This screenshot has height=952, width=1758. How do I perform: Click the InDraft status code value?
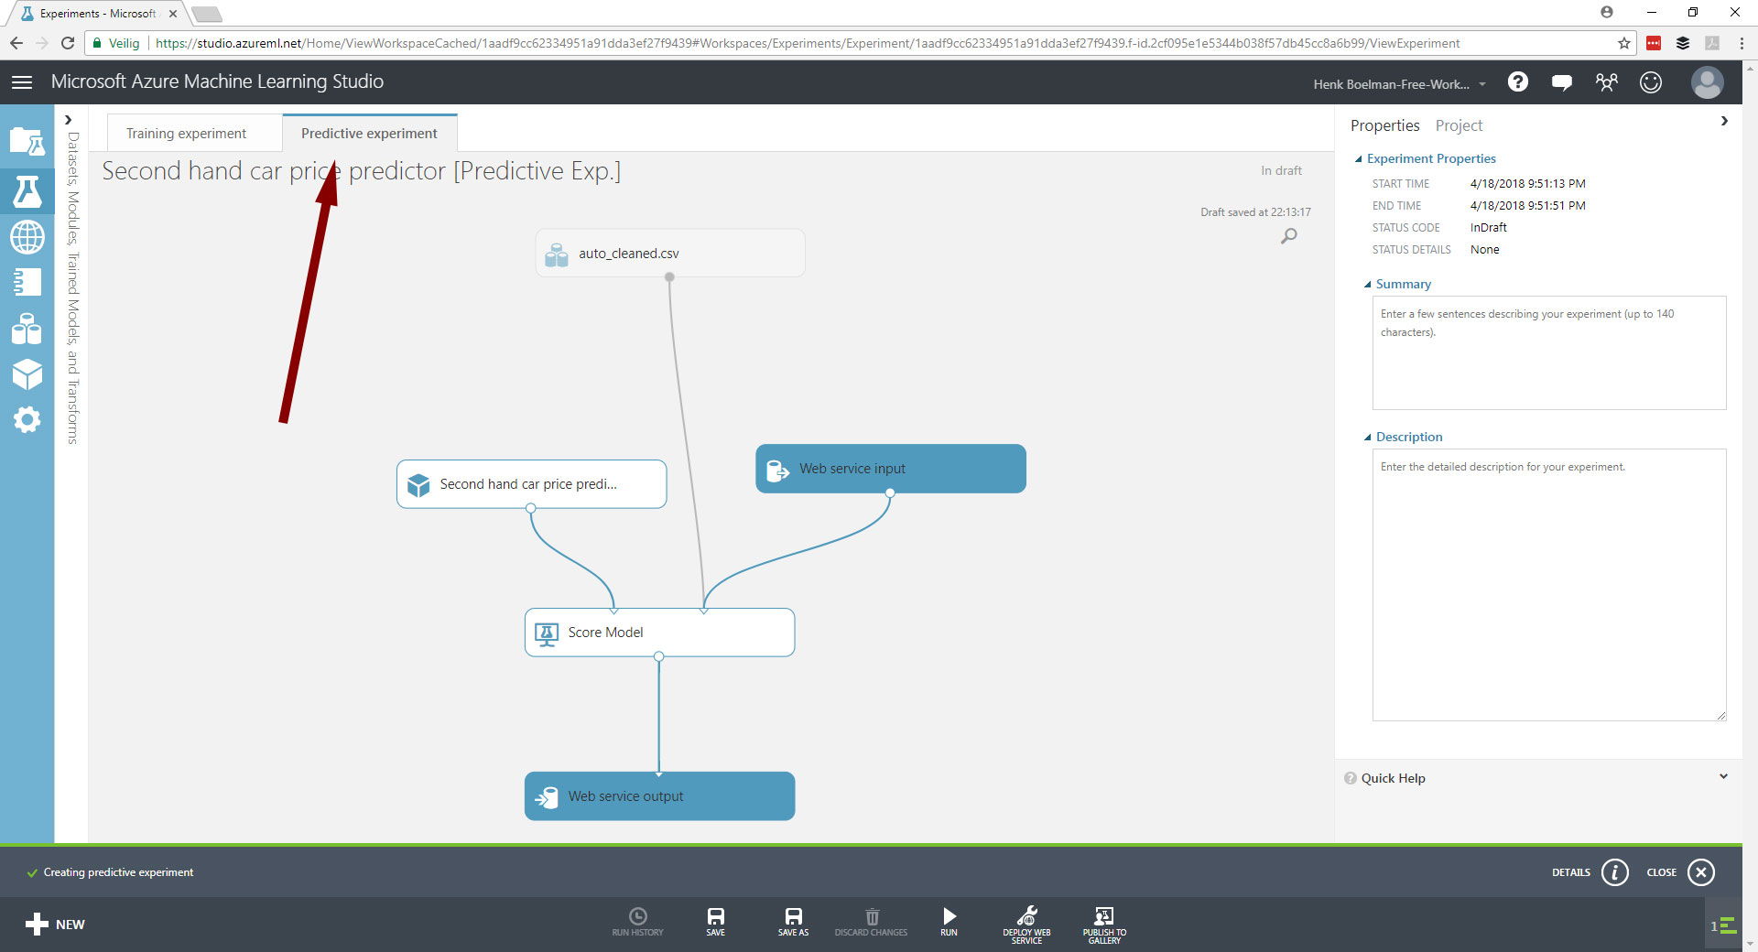pos(1488,228)
